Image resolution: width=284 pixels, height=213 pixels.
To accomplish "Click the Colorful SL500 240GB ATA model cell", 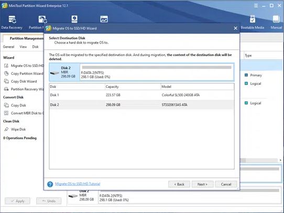I will [181, 95].
